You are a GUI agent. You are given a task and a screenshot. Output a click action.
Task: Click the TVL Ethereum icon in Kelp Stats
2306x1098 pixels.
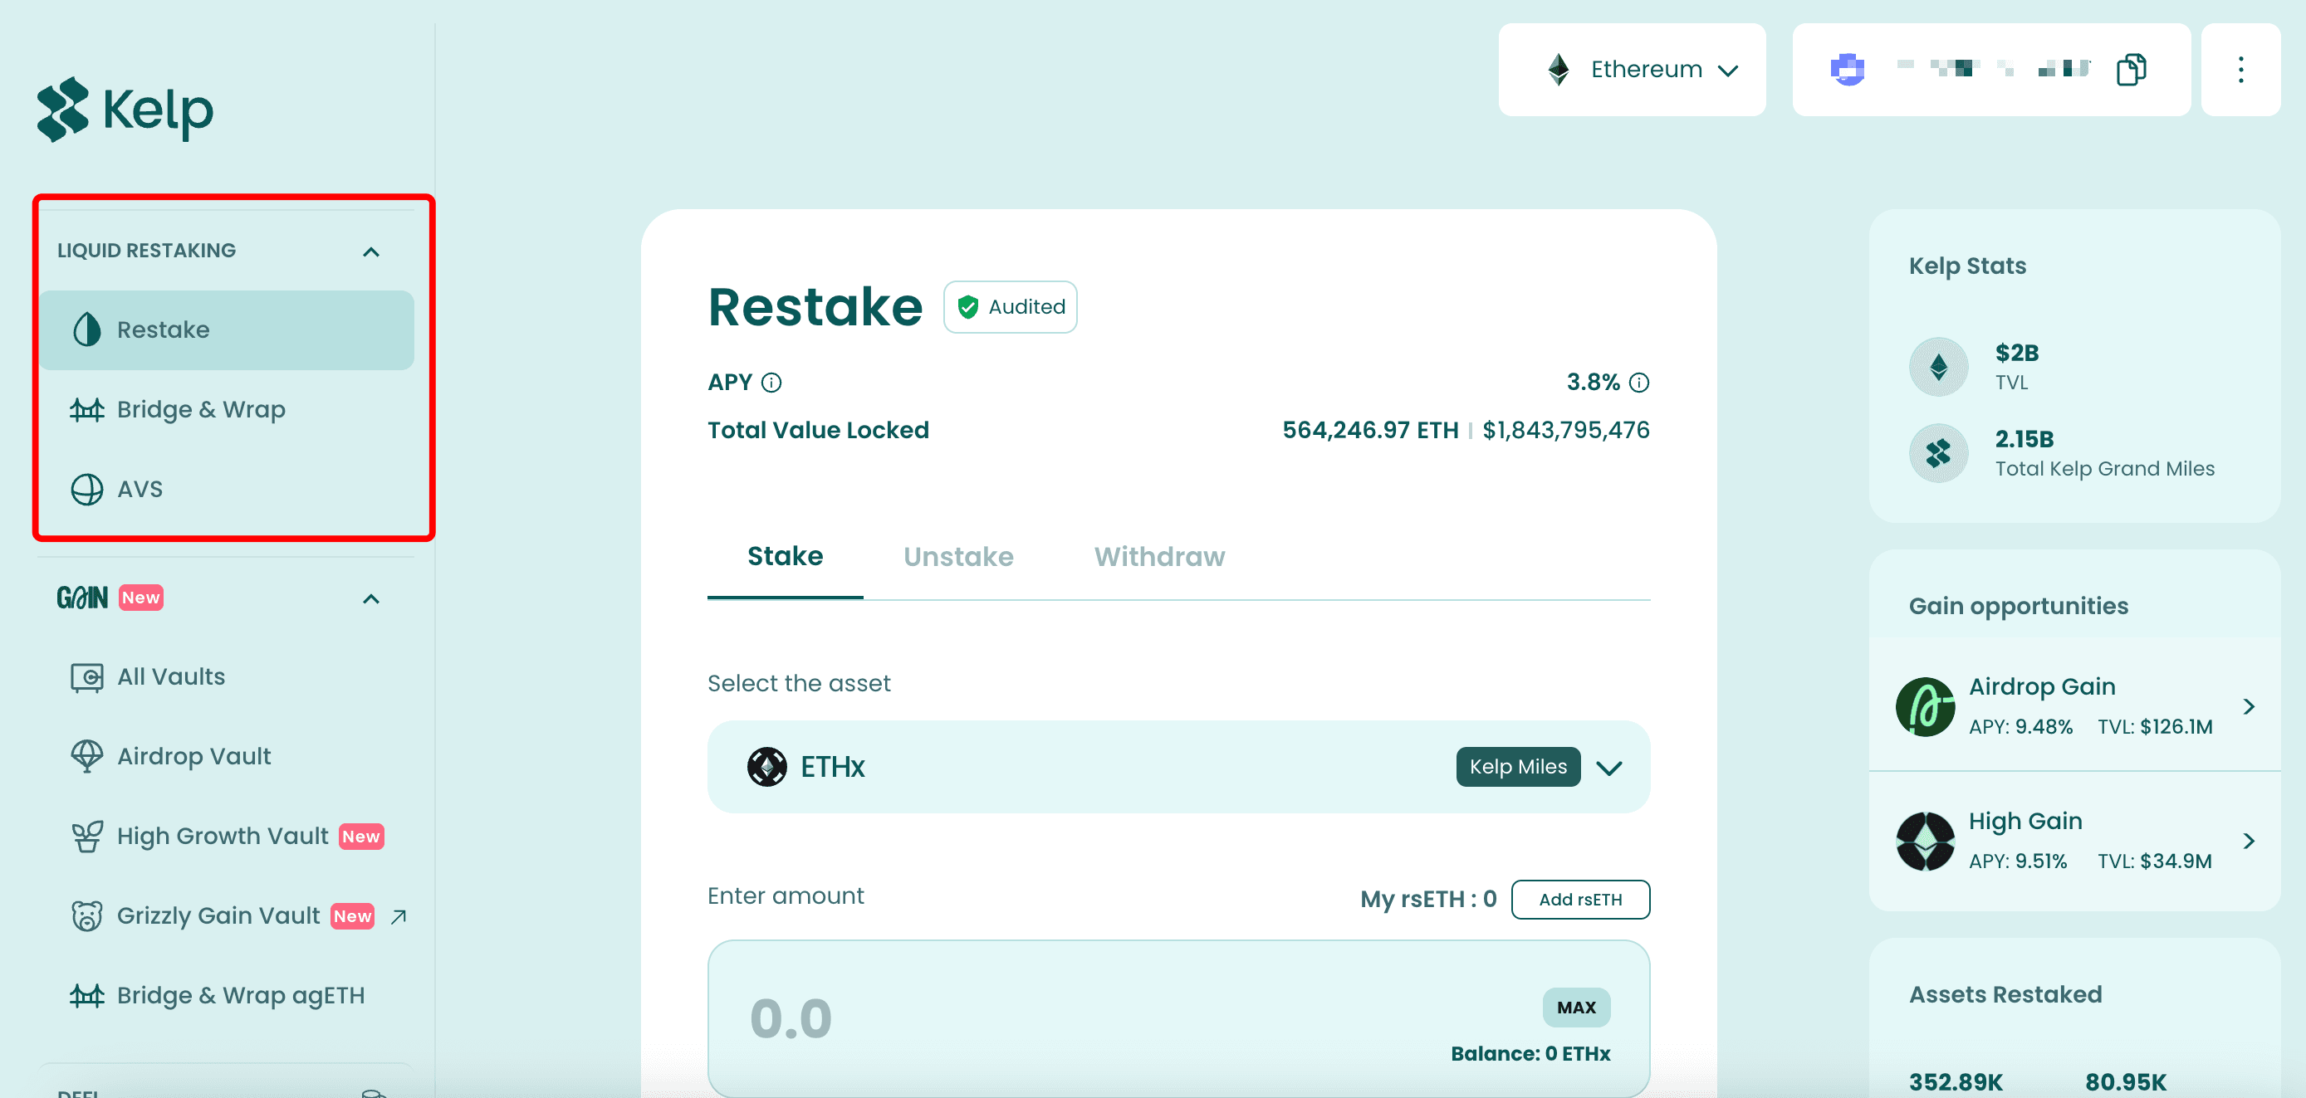[x=1938, y=366]
